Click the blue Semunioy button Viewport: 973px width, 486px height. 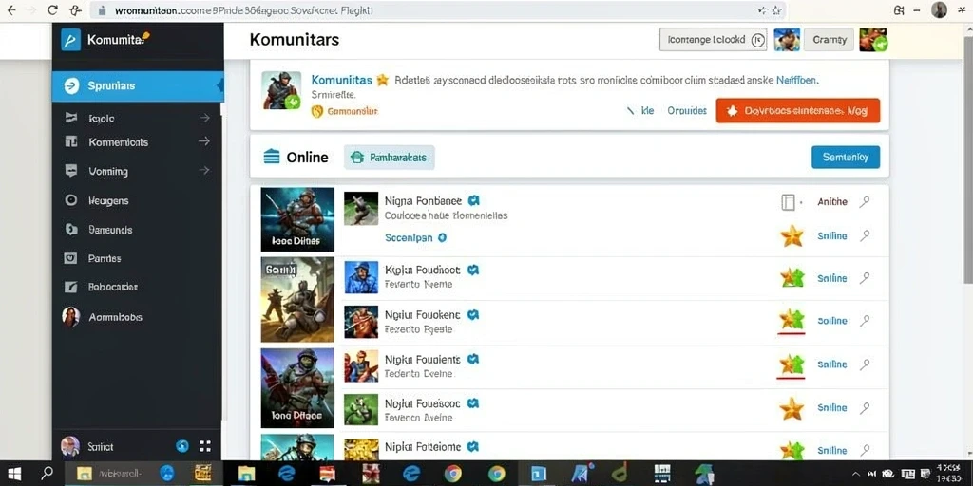pos(845,158)
